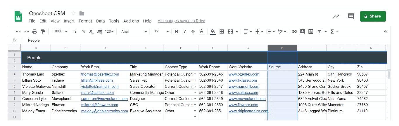399x126 pixels.
Task: Open the Help menu
Action: (x=147, y=21)
